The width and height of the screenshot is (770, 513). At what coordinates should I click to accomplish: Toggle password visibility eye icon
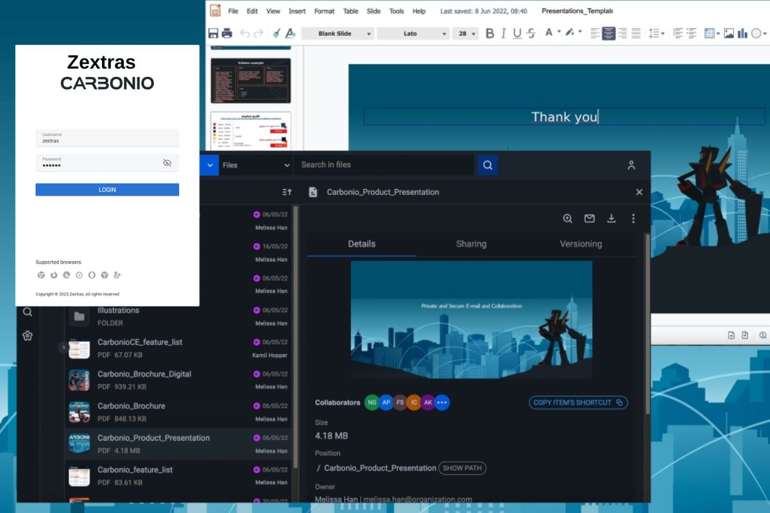tap(167, 163)
